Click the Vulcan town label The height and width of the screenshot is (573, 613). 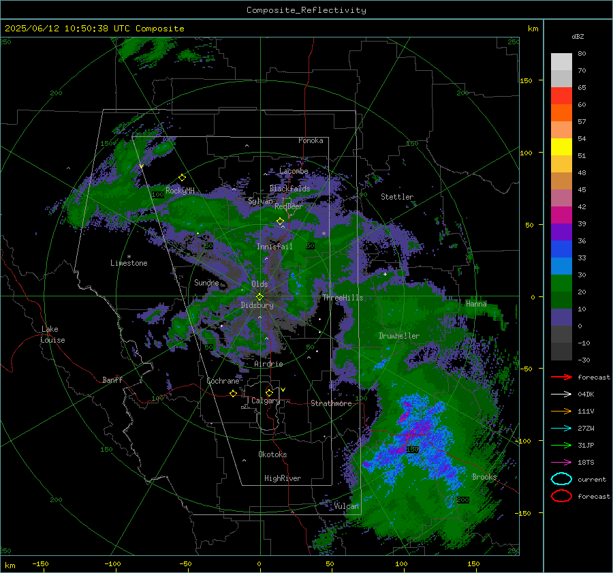(347, 506)
